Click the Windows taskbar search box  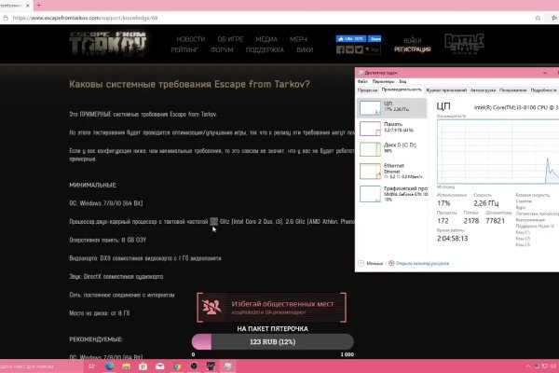[x=41, y=366]
